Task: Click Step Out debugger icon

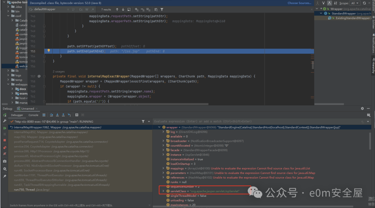Action: tap(63, 115)
